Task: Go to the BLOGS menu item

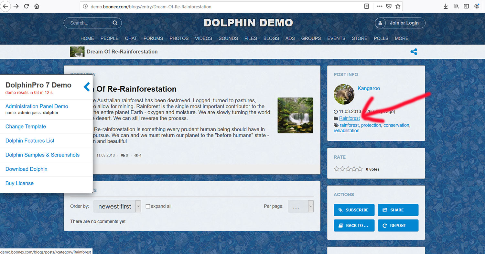Action: click(271, 38)
